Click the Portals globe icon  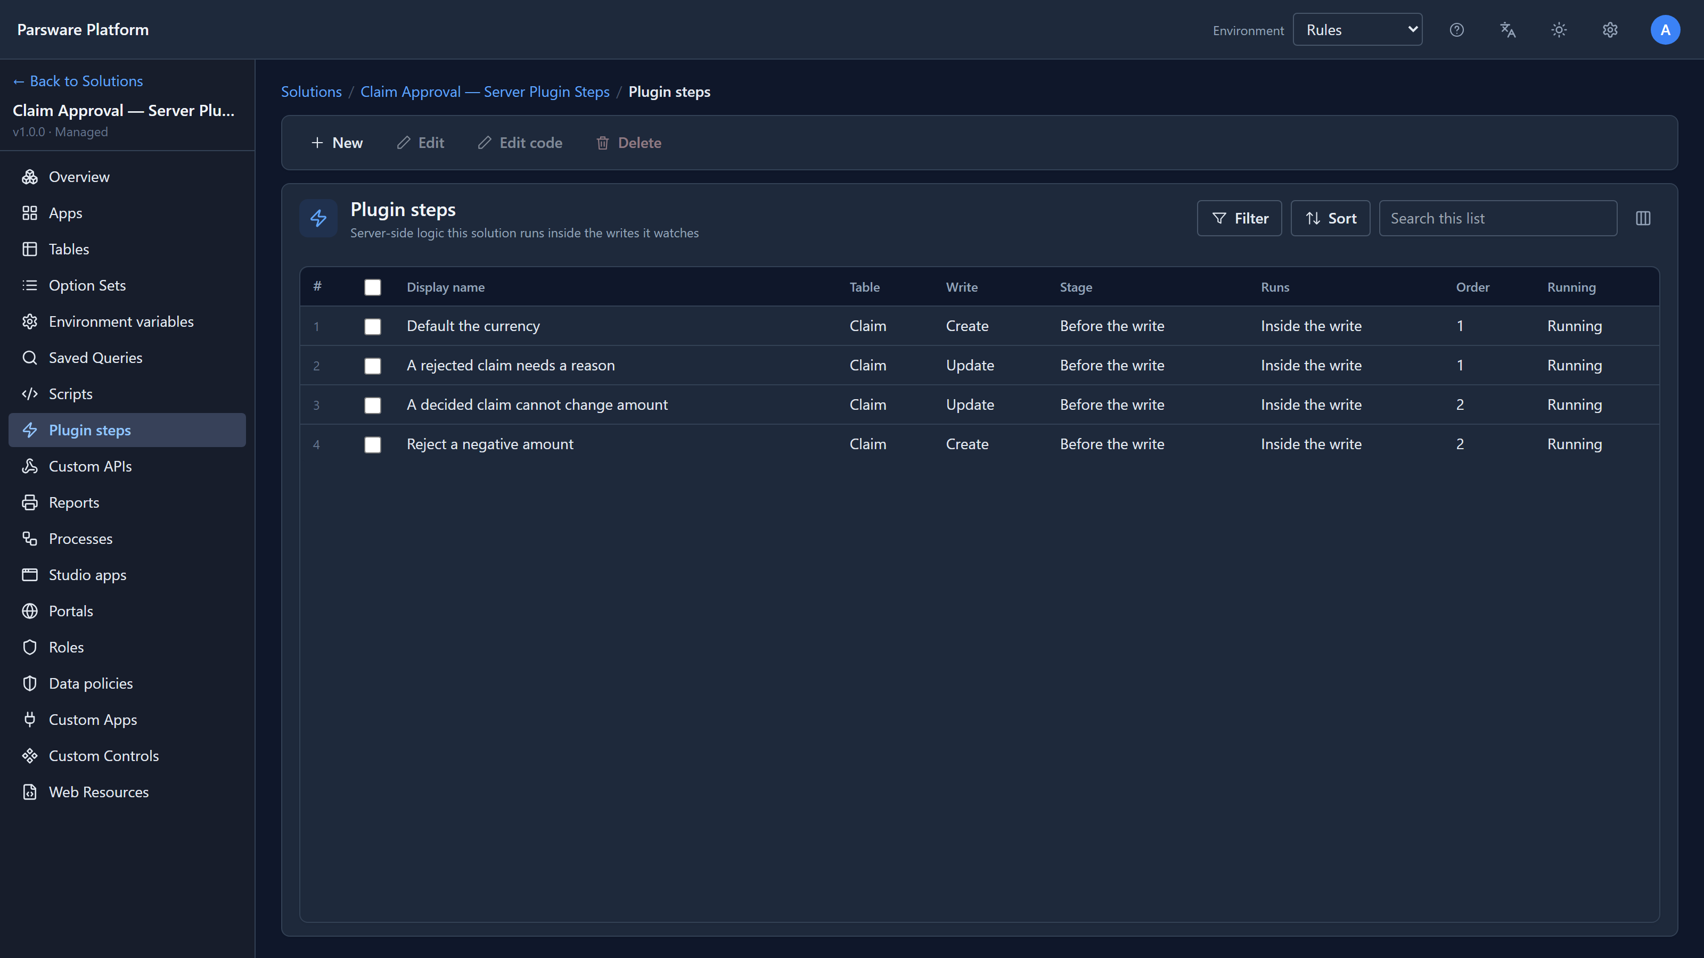coord(30,611)
